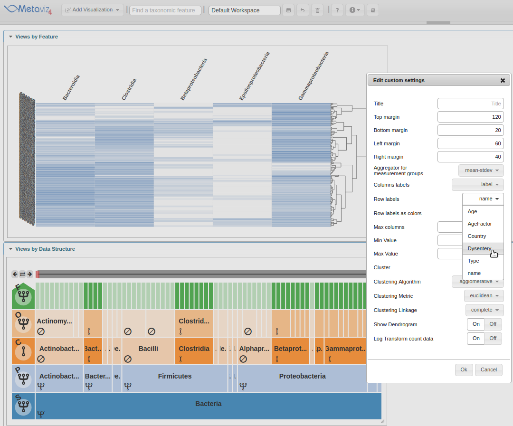Focus the Find a taxonomic feature field
The image size is (513, 426).
(165, 10)
